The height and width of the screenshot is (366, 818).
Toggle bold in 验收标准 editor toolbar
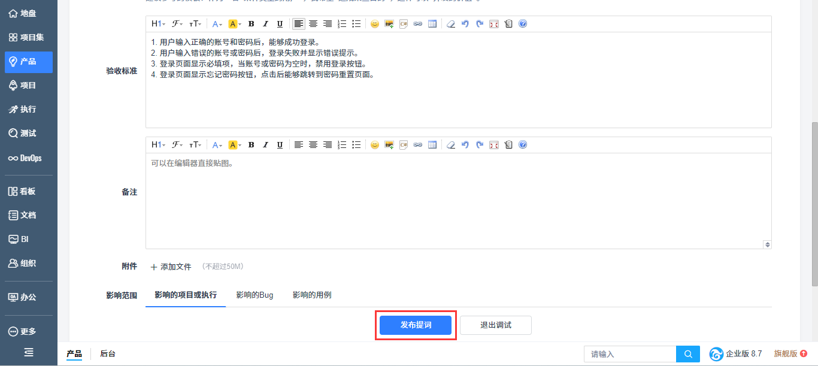tap(251, 24)
